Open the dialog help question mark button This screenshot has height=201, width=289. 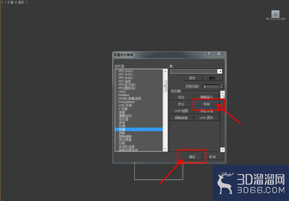(209, 53)
